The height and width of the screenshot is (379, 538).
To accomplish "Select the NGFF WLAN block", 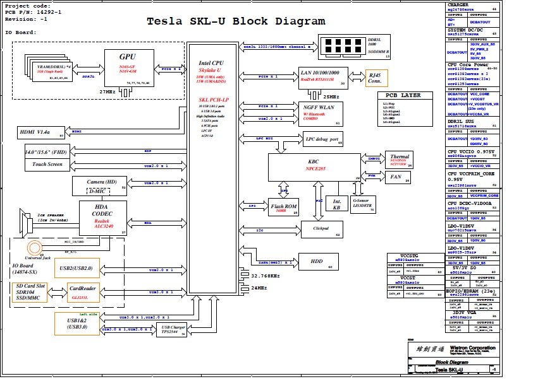I will pos(321,114).
